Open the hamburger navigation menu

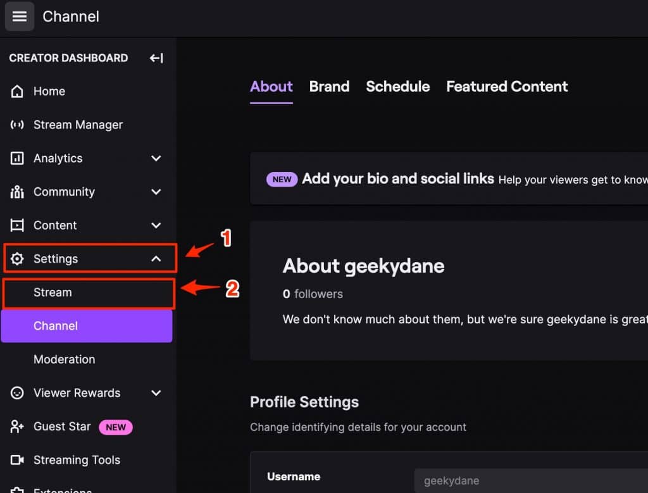pos(20,16)
